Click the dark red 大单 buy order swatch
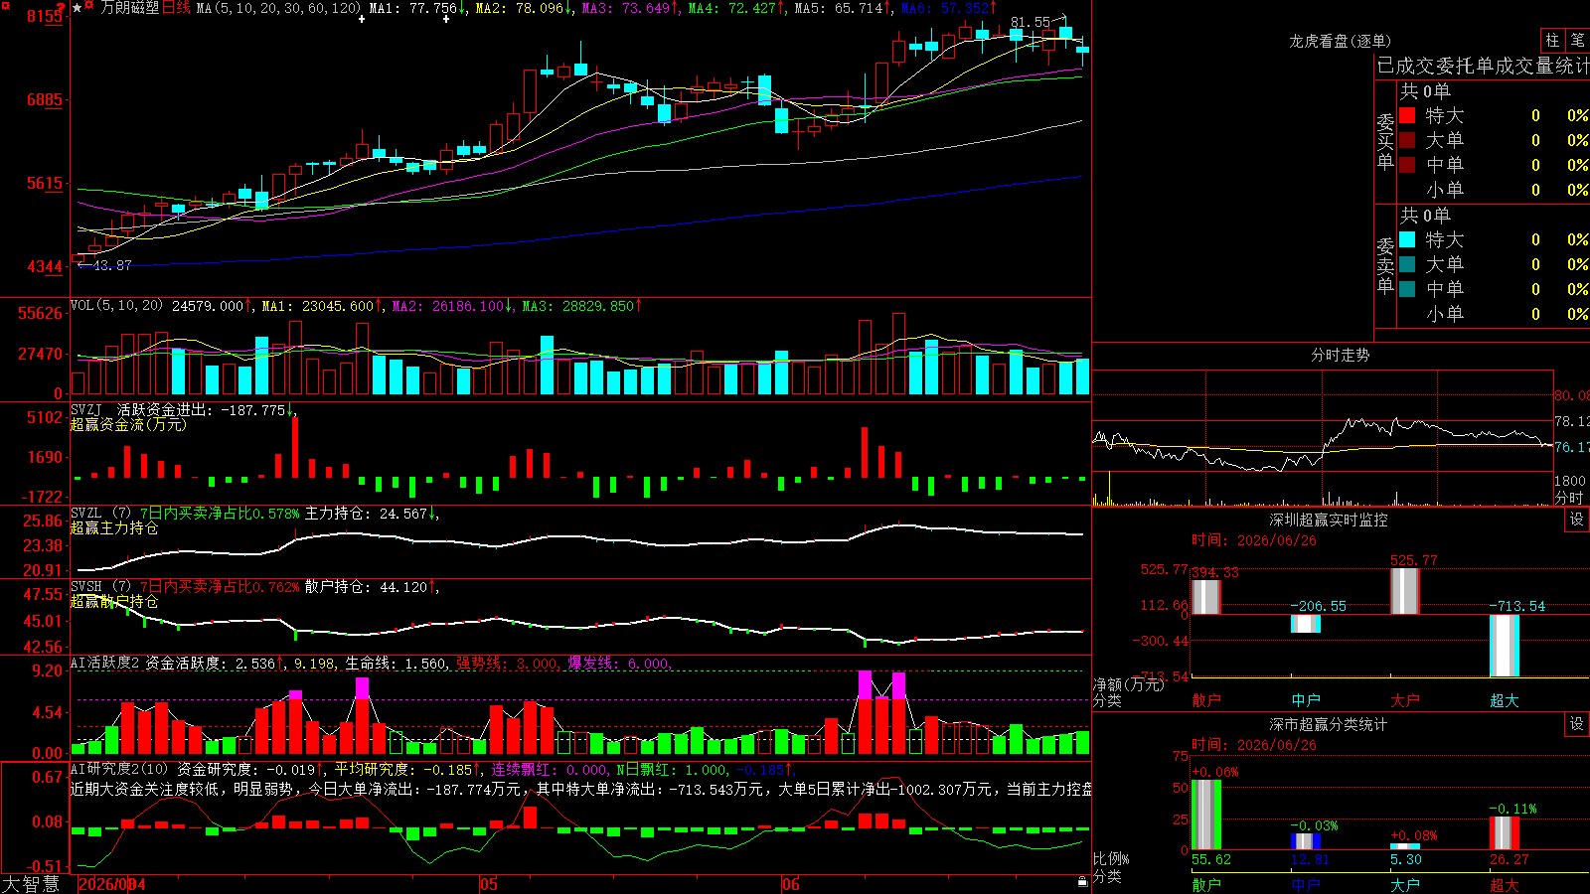This screenshot has height=894, width=1590. coord(1407,140)
